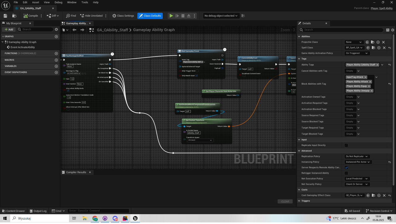Click My Blueprint settings gear icon
The height and width of the screenshot is (224, 396).
pos(56,29)
